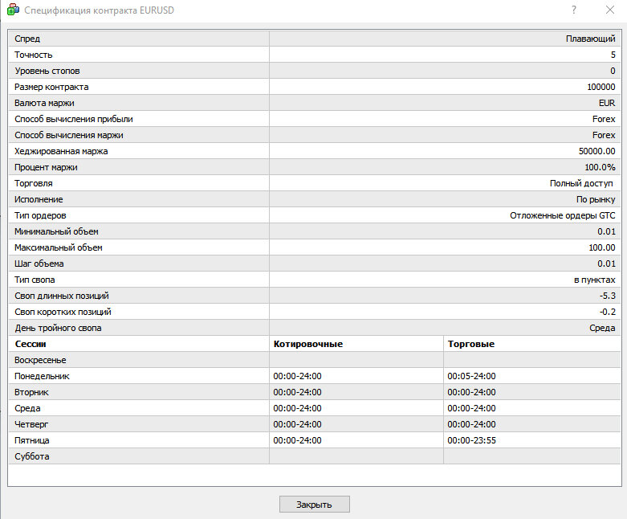Click the Точность row label
Screen dimensions: 627x519
pos(33,55)
